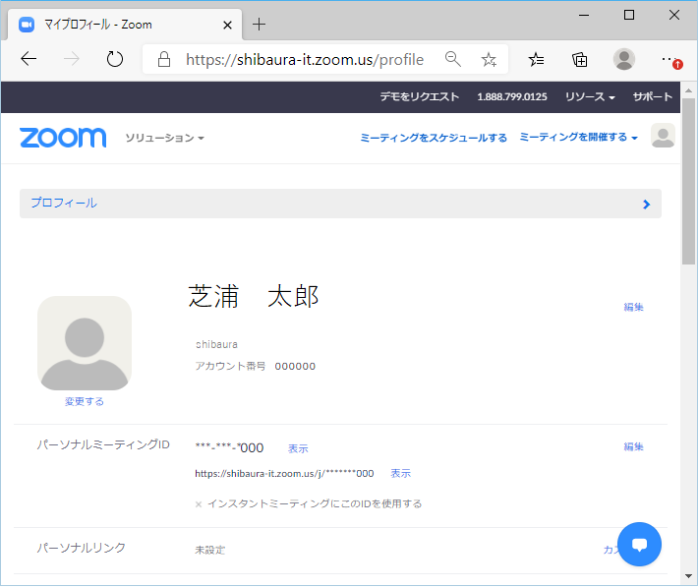
Task: Click デモをリクエスト in top bar
Action: [420, 97]
